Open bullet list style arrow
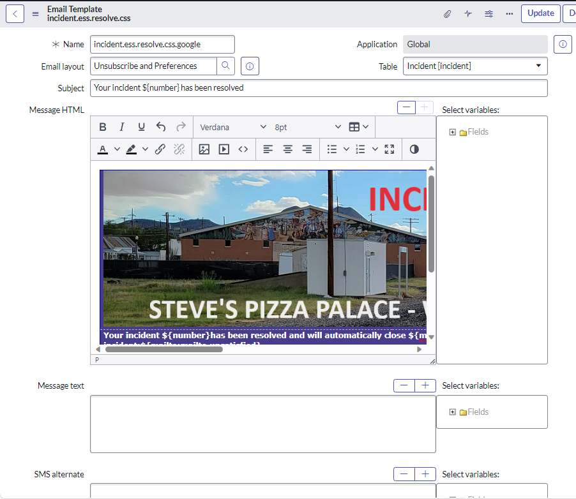The width and height of the screenshot is (576, 499). coord(346,149)
